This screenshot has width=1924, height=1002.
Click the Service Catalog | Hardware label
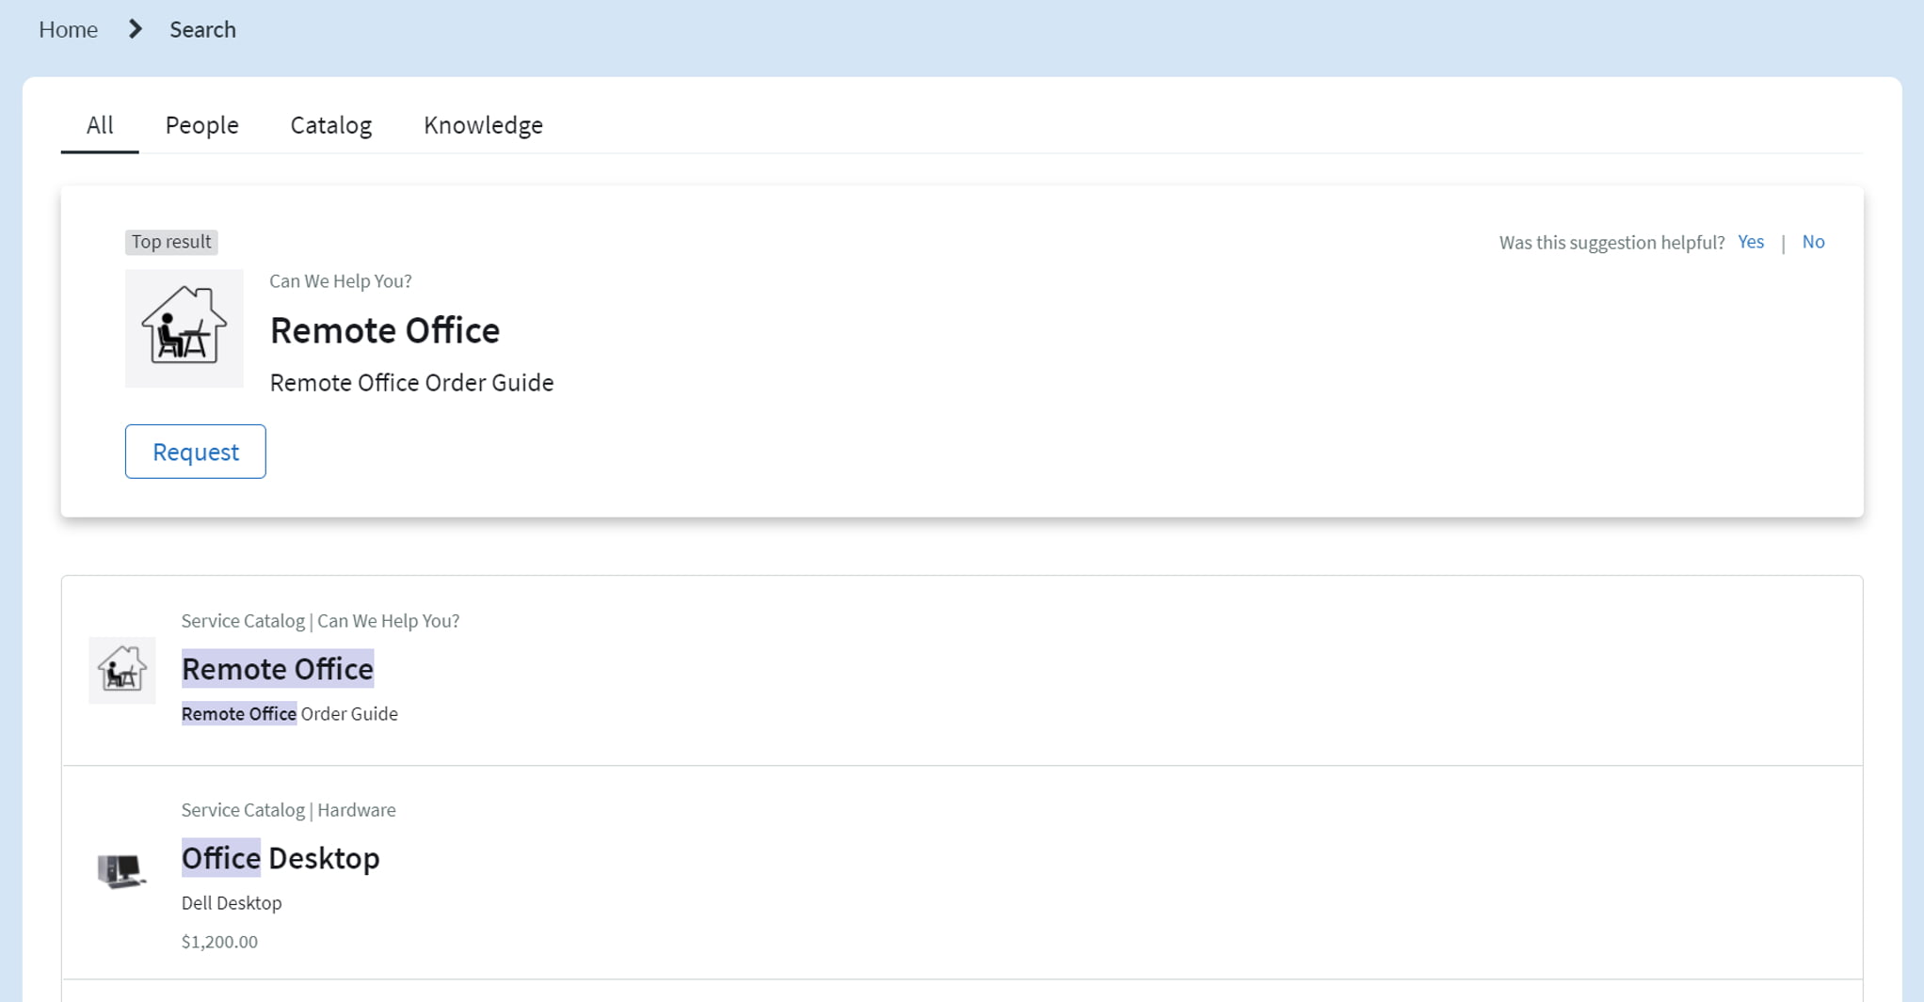pyautogui.click(x=288, y=810)
